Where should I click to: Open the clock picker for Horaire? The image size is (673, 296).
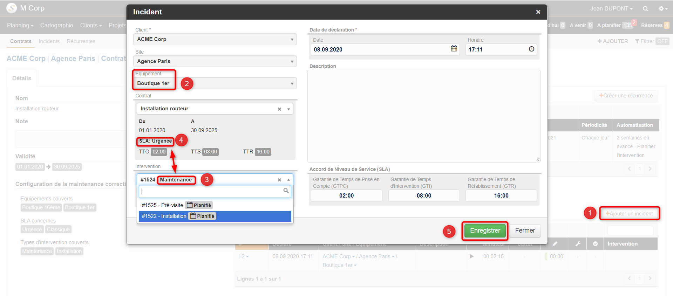531,49
